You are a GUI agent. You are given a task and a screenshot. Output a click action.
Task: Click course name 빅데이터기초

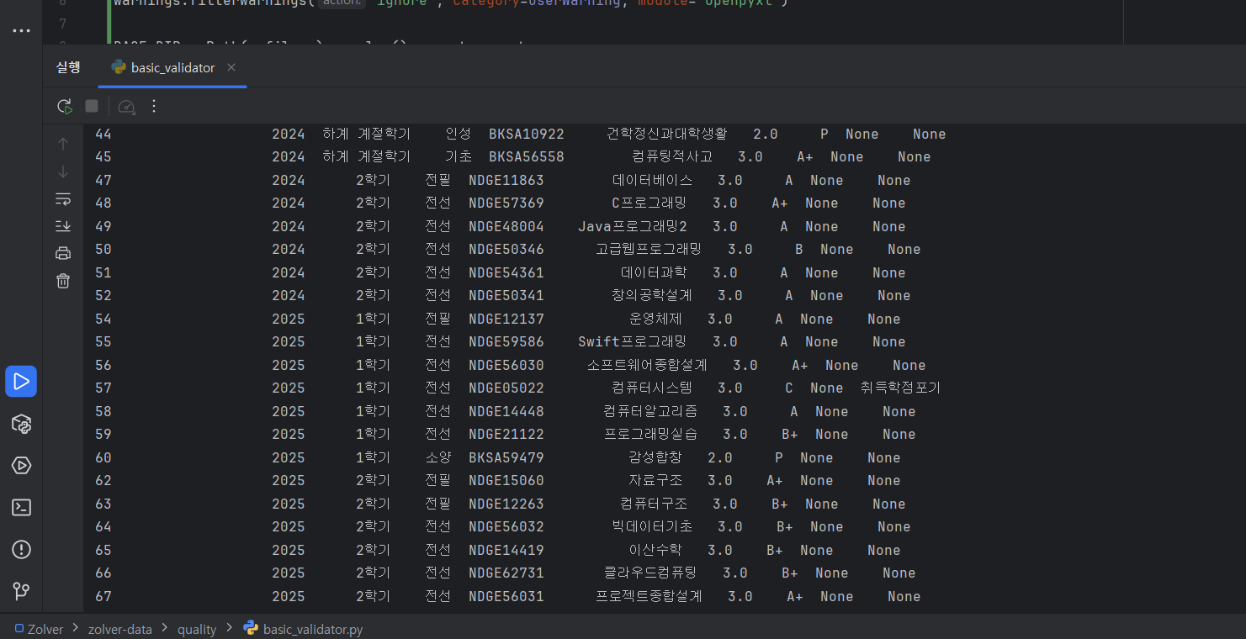tap(652, 527)
